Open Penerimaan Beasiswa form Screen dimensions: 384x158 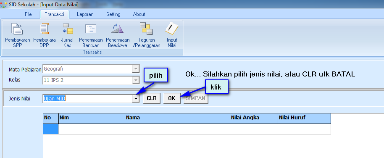118,35
